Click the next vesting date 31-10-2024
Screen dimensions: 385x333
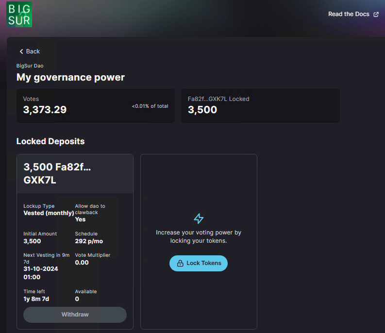[41, 269]
